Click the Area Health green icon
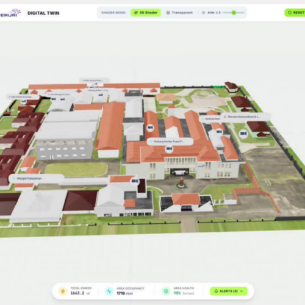 tap(166, 291)
